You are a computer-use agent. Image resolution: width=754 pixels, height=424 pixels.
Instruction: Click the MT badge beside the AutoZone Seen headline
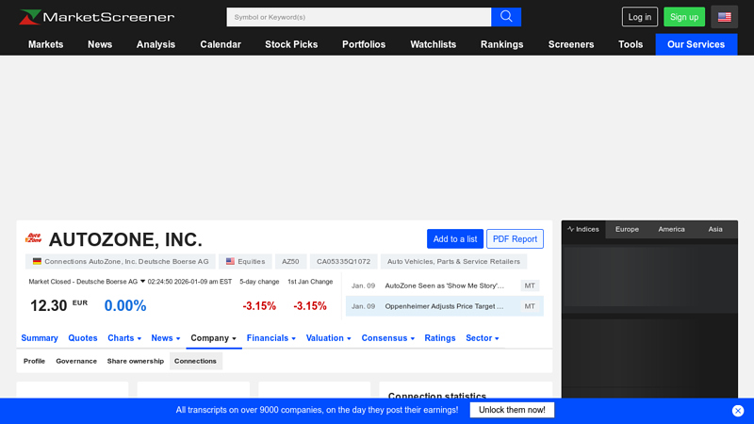coord(530,285)
